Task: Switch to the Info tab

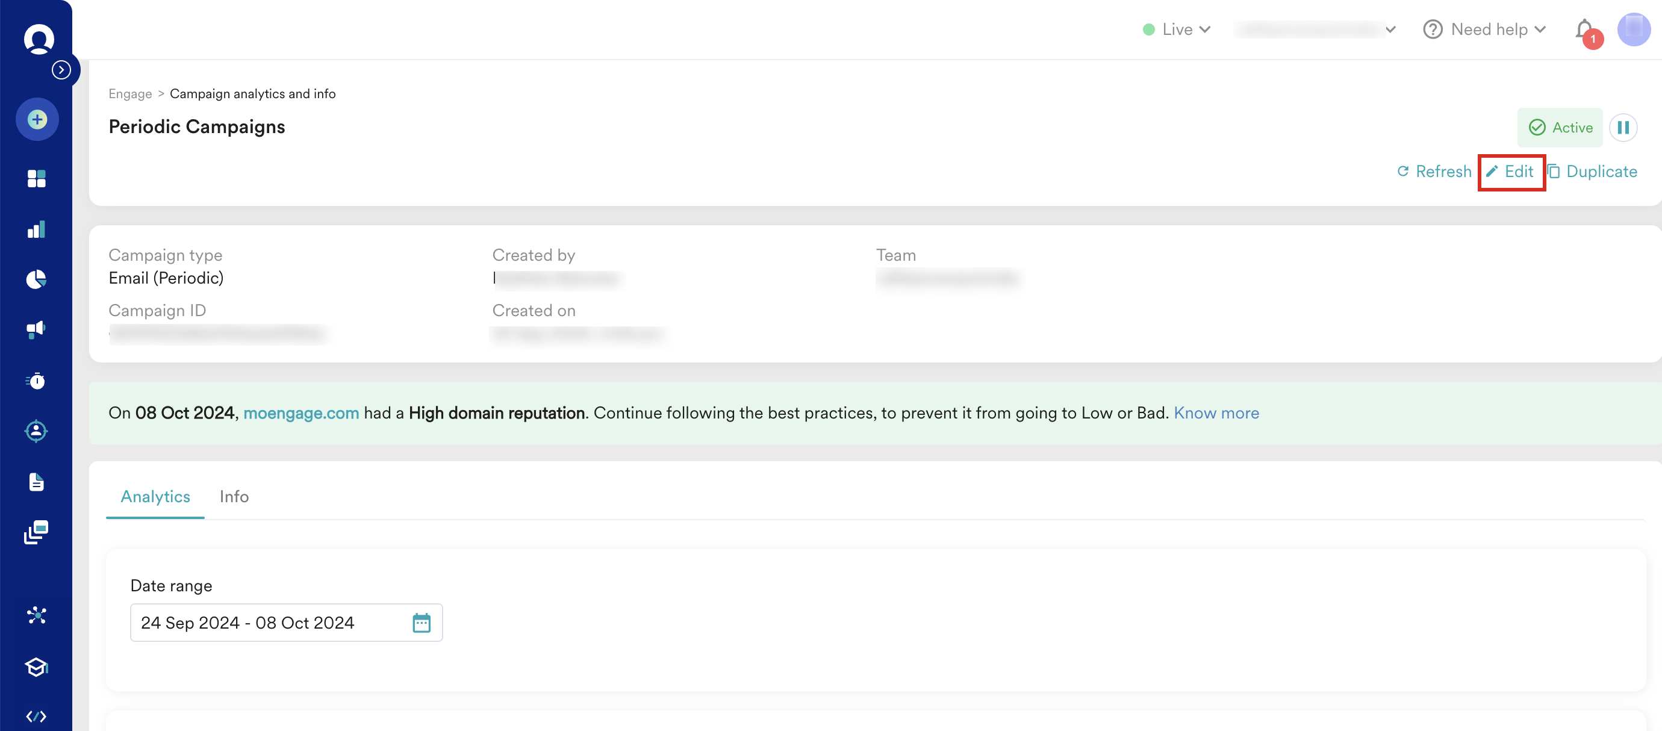Action: pyautogui.click(x=234, y=496)
